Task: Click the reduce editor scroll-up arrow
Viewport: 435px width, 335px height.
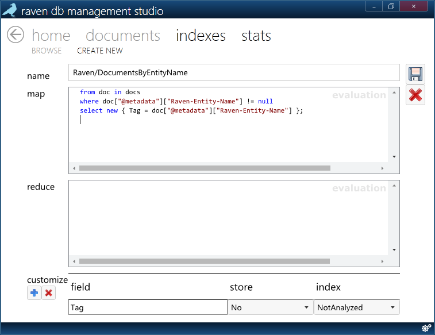Action: pos(394,186)
